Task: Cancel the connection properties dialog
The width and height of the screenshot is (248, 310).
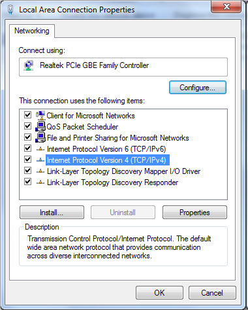Action: (x=212, y=293)
